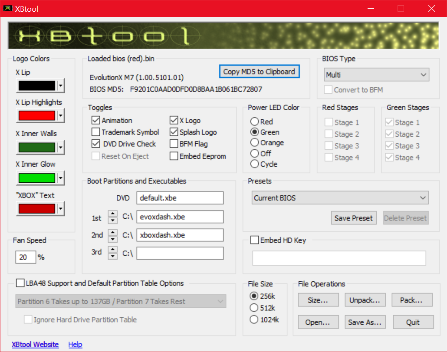
Task: Click the Size... button
Action: click(318, 300)
